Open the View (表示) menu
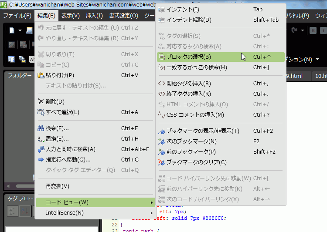 [71, 16]
